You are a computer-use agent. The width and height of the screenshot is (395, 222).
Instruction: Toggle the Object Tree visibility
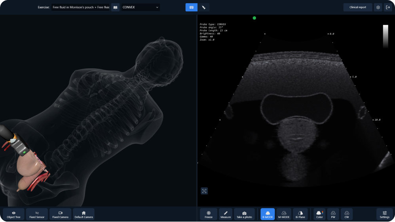[x=13, y=214]
